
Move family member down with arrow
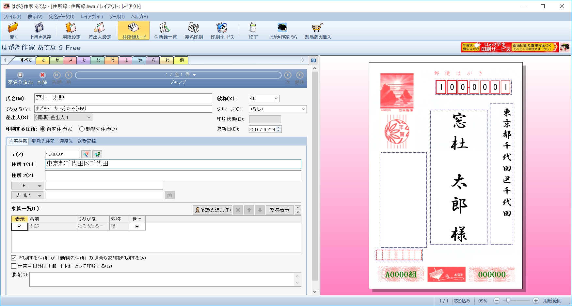point(260,210)
